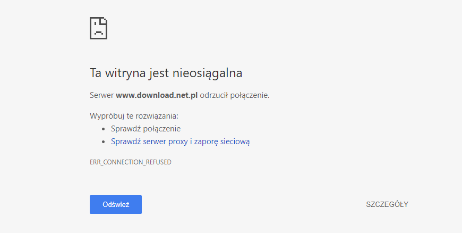This screenshot has height=233, width=462.
Task: Click the blue Odśwież reload button
Action: (116, 204)
